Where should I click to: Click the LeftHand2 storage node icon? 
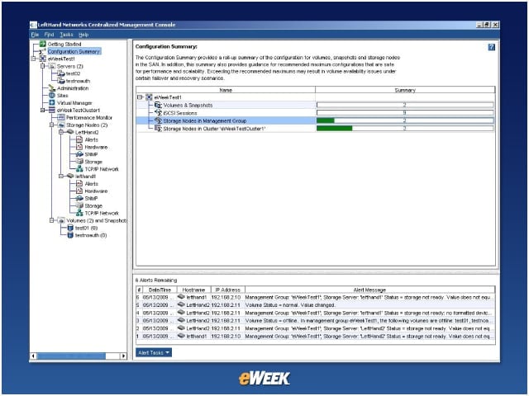click(70, 132)
